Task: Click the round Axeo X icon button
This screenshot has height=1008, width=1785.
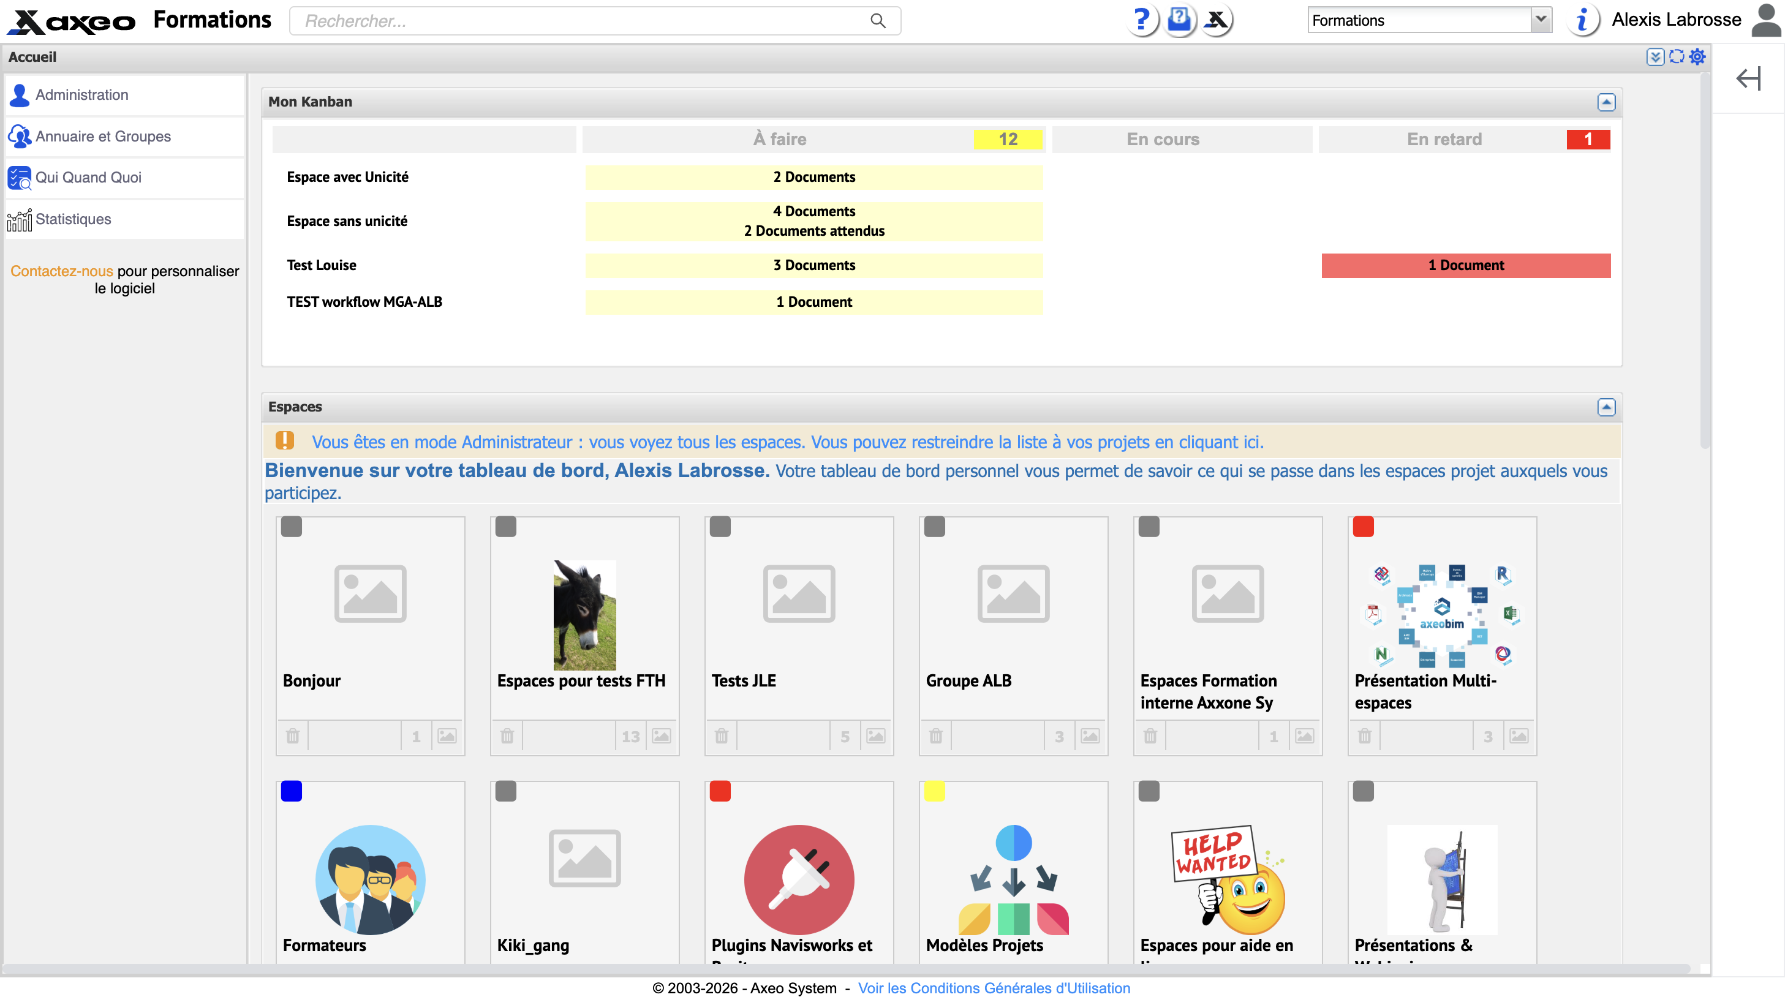Action: [x=1217, y=20]
